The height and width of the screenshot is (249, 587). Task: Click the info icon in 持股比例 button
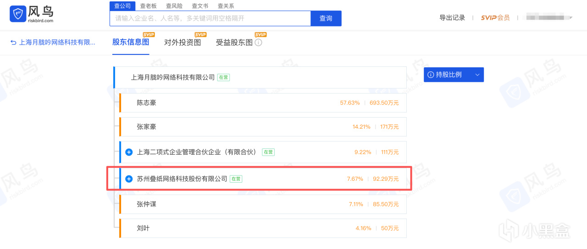431,75
